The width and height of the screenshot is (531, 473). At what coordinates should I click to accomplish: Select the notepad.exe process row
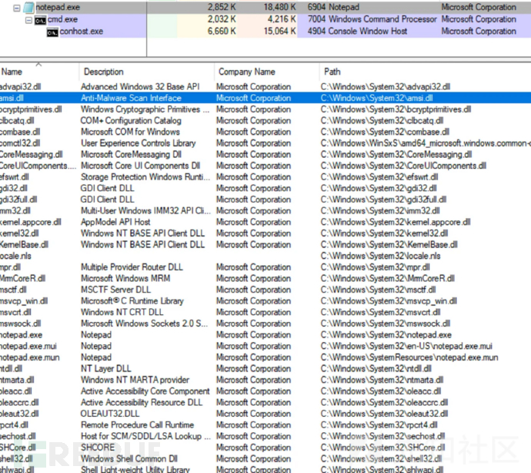pos(265,7)
